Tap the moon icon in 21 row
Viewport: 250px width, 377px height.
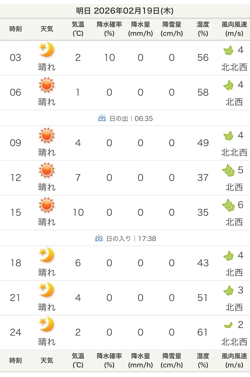[x=47, y=290]
